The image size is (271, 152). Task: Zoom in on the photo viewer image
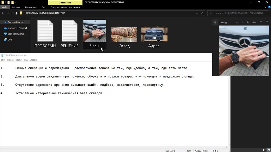[248, 23]
